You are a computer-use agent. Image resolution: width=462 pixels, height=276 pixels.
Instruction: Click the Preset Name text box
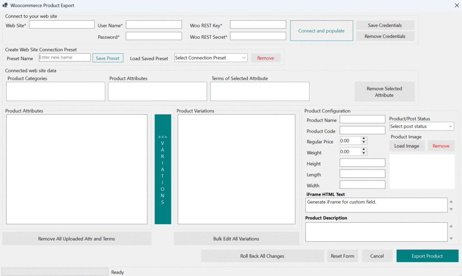pyautogui.click(x=65, y=58)
